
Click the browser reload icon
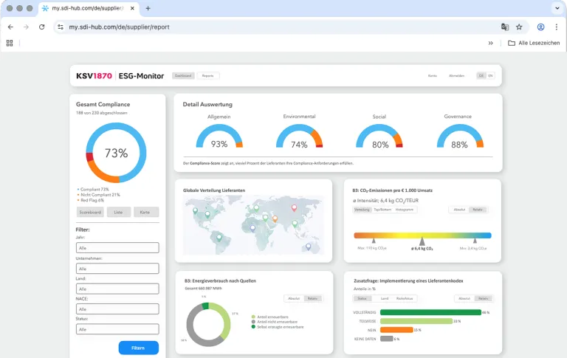(42, 27)
